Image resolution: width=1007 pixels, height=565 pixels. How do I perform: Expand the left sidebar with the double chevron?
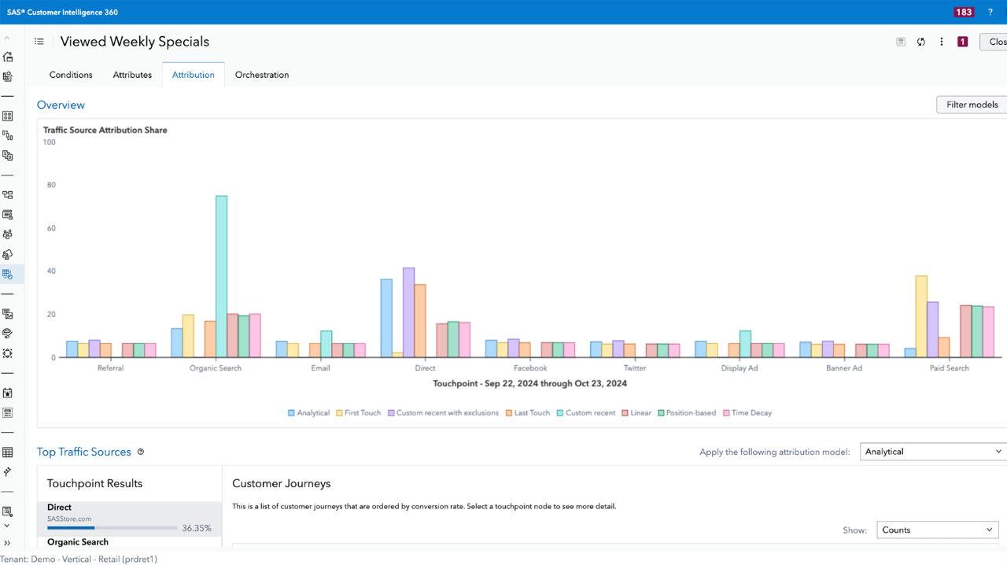8,543
